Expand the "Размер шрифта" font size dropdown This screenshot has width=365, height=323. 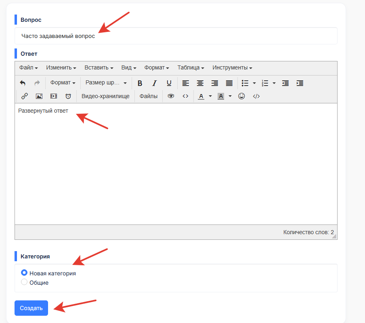pos(106,83)
